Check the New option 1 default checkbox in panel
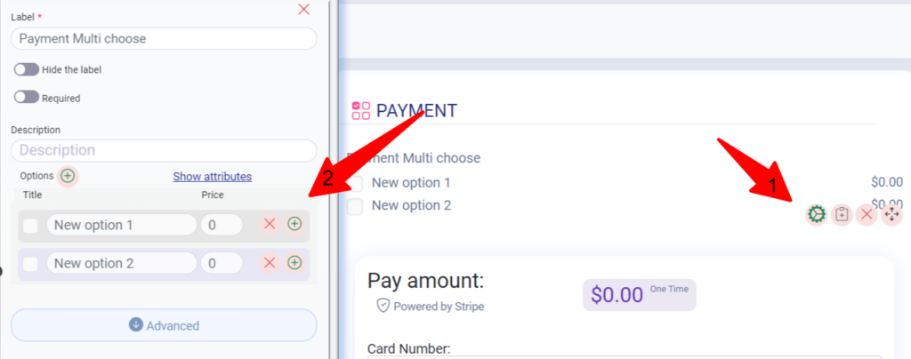The width and height of the screenshot is (911, 359). click(x=30, y=226)
